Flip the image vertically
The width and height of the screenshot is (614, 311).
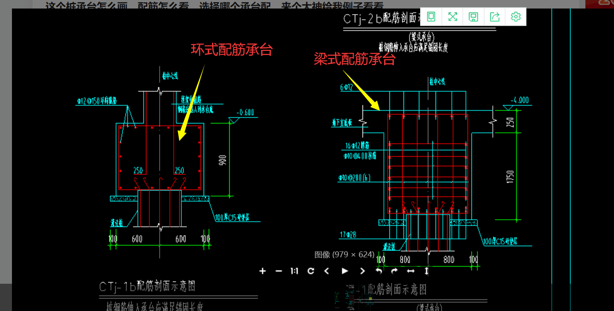pos(426,271)
